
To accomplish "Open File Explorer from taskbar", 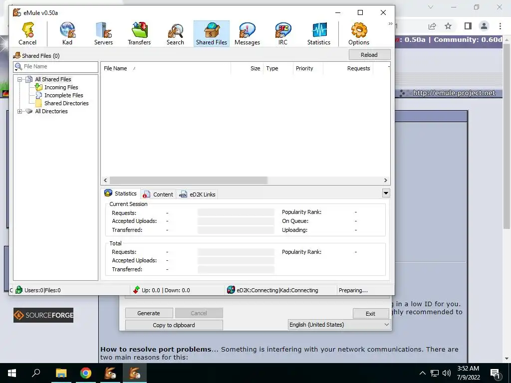I will click(61, 373).
